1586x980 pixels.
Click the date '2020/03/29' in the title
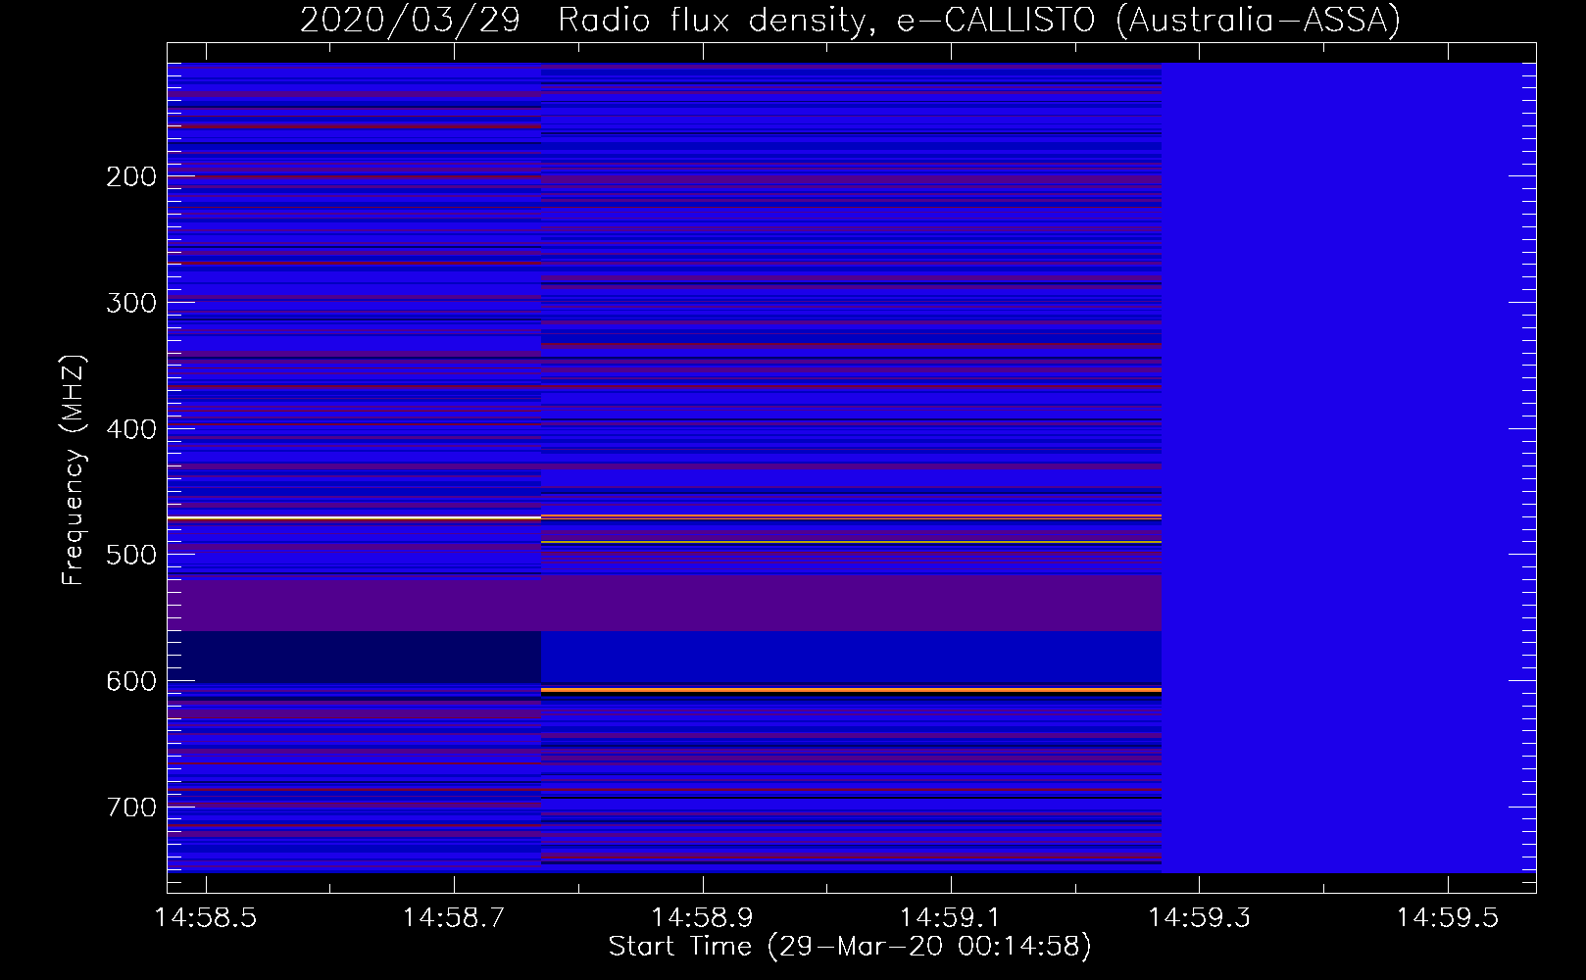tap(410, 21)
